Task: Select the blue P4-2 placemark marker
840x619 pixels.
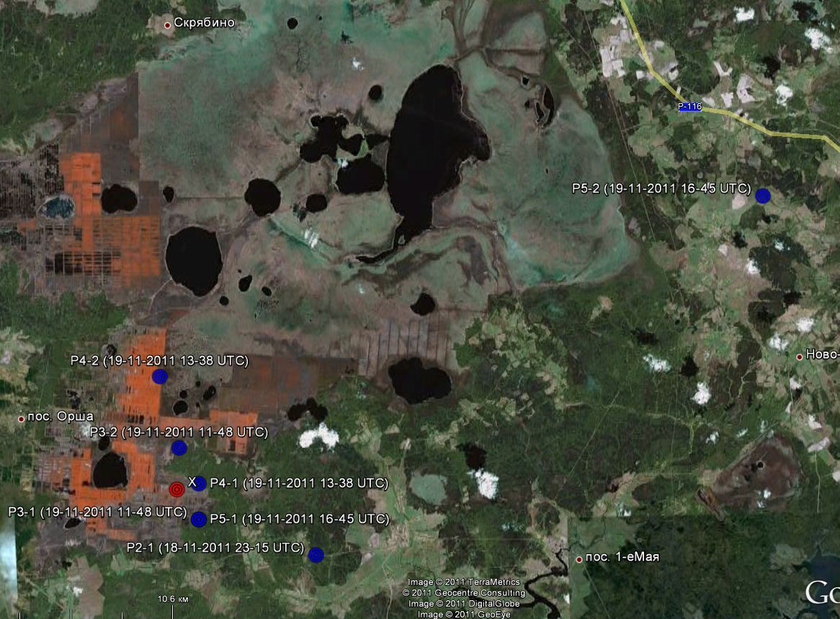Action: (x=160, y=376)
